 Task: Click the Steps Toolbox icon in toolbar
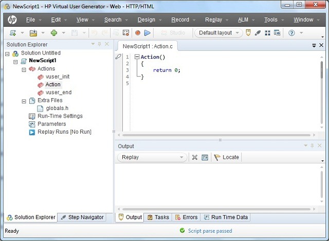[126, 33]
